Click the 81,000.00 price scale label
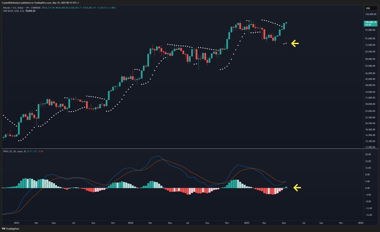This screenshot has width=380, height=232. pos(371,38)
